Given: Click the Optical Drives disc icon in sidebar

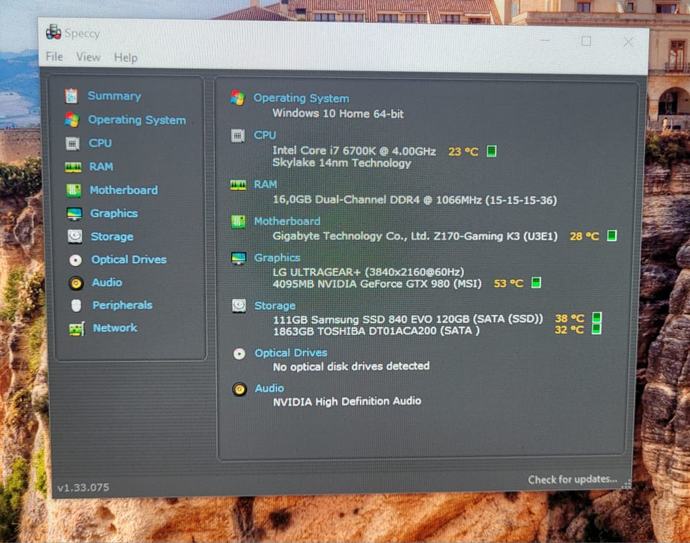Looking at the screenshot, I should click(75, 260).
